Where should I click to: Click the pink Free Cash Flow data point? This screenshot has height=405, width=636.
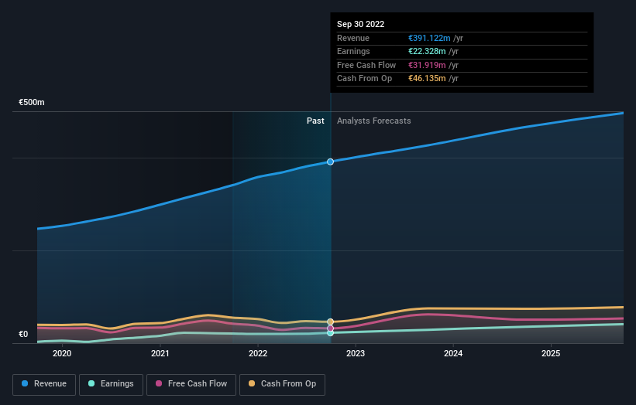(x=331, y=328)
